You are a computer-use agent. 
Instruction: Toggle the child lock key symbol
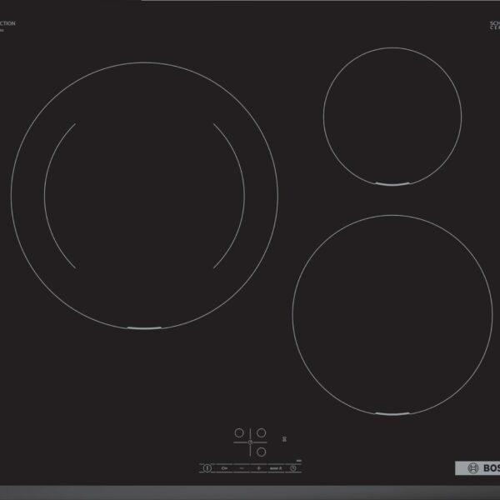[x=225, y=468]
